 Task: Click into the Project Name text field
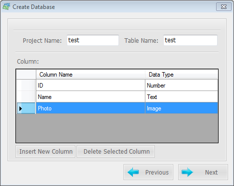(93, 40)
